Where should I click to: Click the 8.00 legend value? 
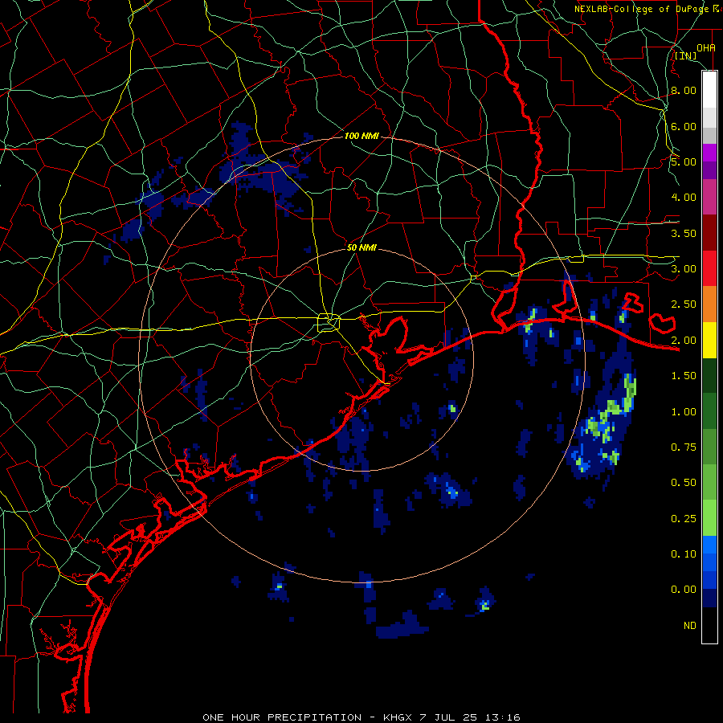click(684, 90)
